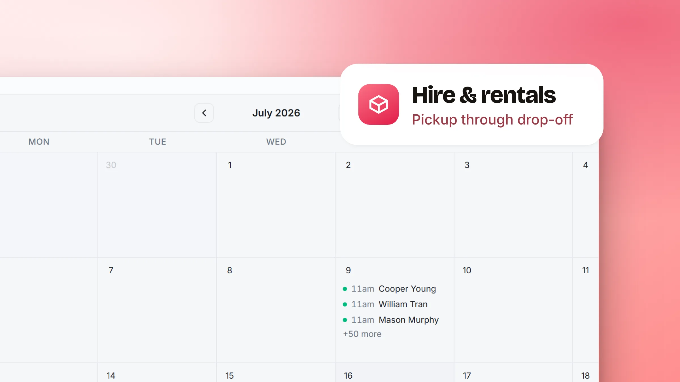Select day 9 date number

tap(348, 270)
